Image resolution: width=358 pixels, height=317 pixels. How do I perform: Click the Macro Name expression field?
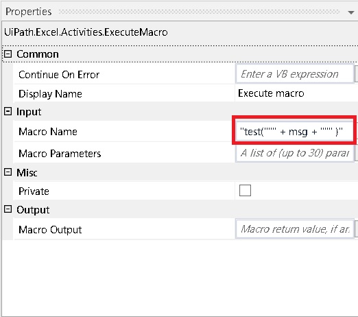coord(295,131)
